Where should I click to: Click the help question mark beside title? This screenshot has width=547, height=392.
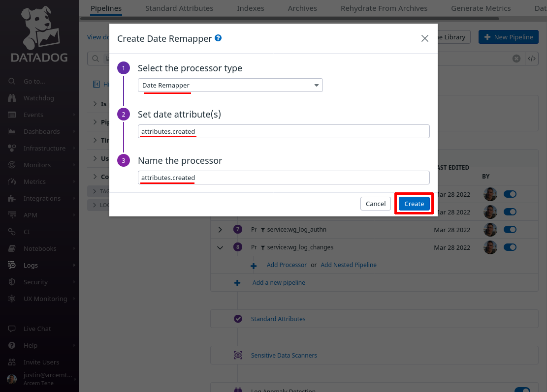coord(218,38)
